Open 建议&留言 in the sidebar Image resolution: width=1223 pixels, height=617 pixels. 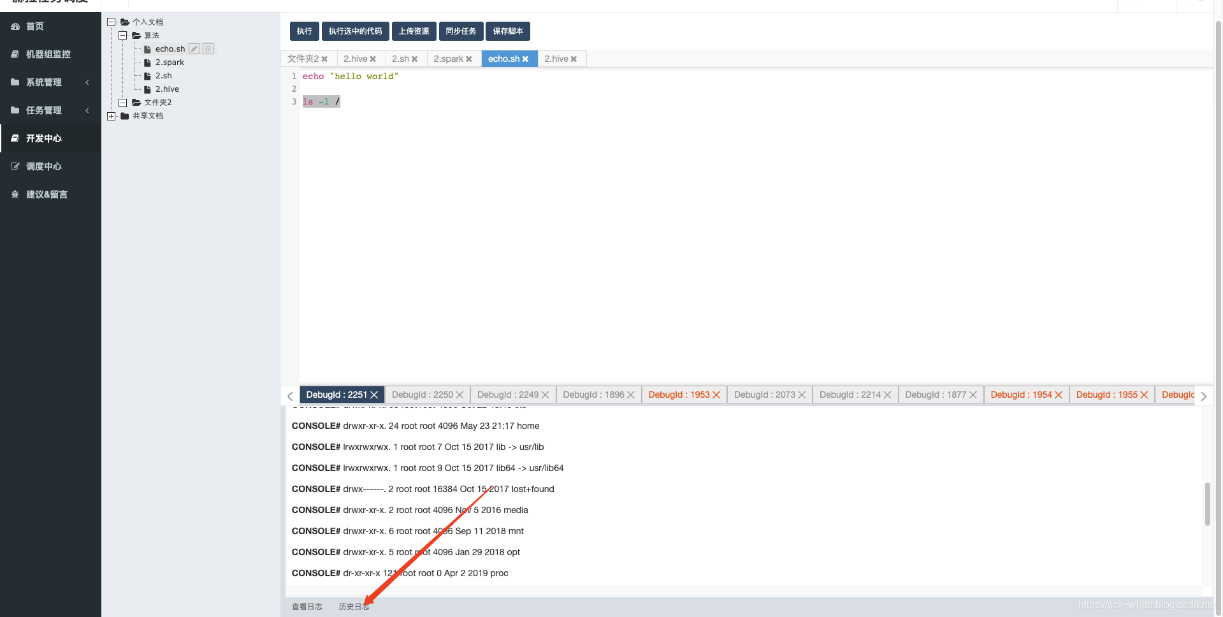pyautogui.click(x=50, y=194)
